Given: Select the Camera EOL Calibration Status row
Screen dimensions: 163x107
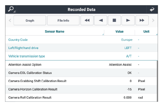Looking at the screenshot, I should coord(81,73).
